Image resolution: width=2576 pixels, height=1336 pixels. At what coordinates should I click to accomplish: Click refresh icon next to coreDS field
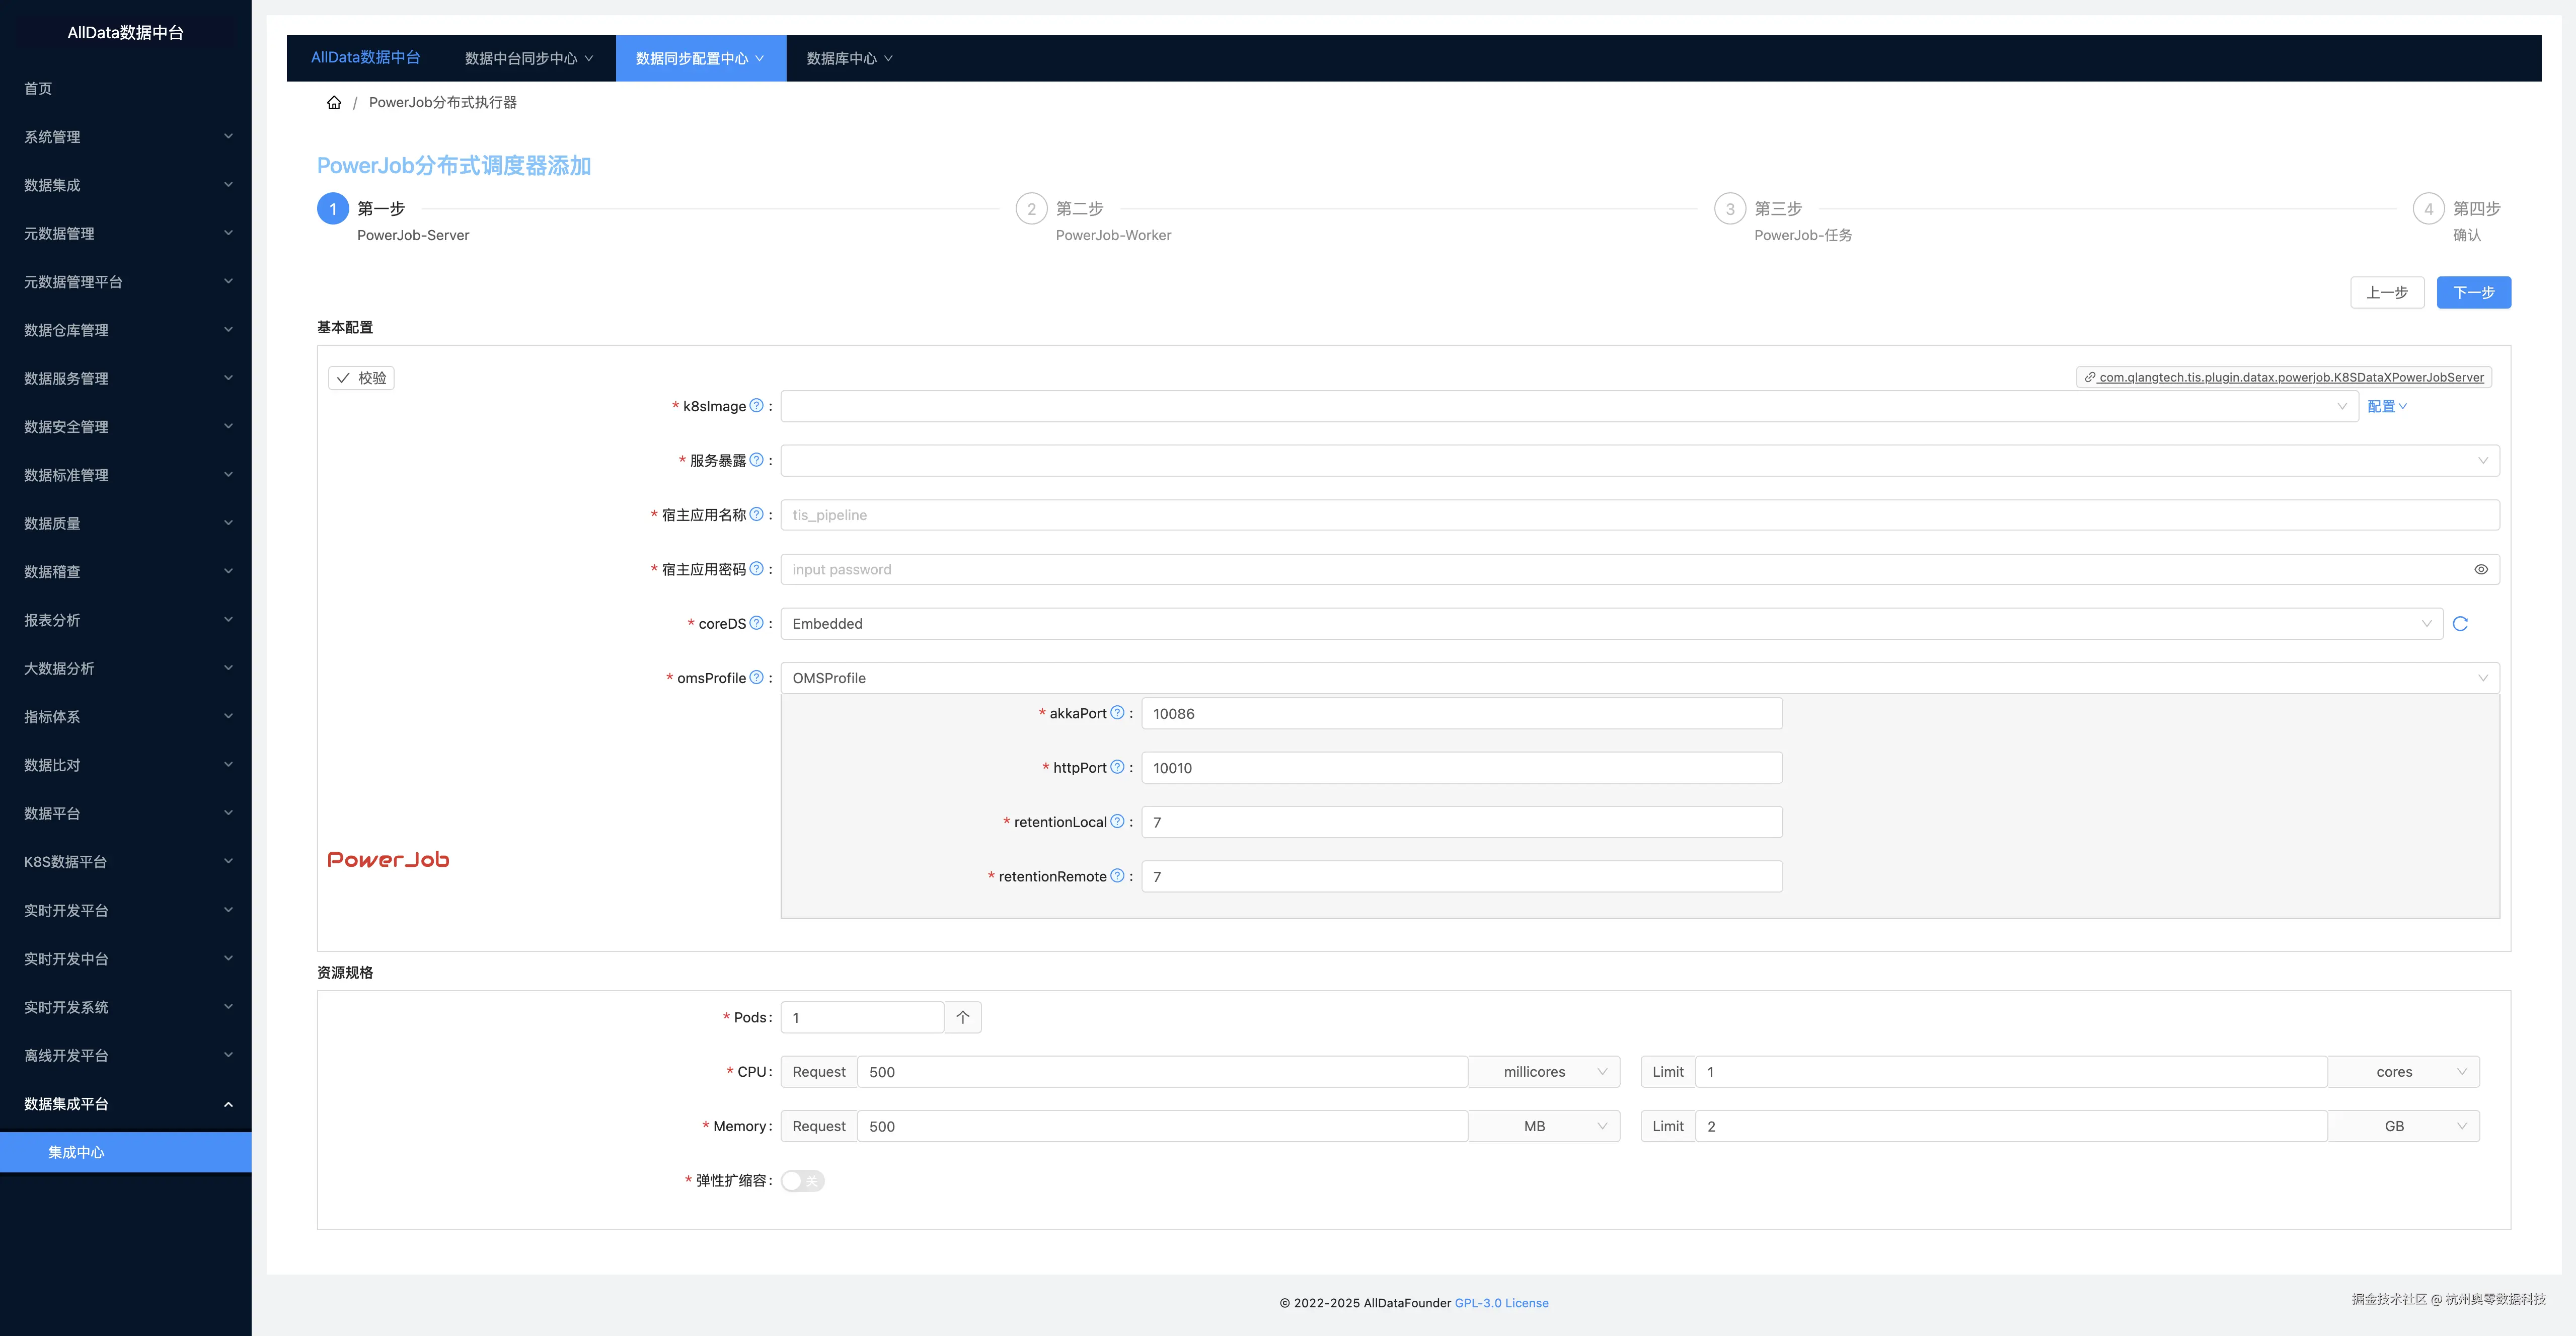[2461, 624]
